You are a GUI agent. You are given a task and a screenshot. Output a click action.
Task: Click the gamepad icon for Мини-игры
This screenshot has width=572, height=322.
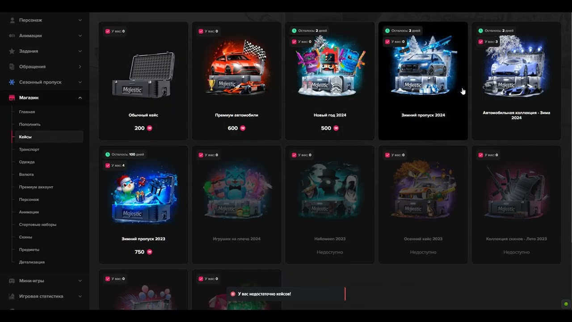click(12, 281)
